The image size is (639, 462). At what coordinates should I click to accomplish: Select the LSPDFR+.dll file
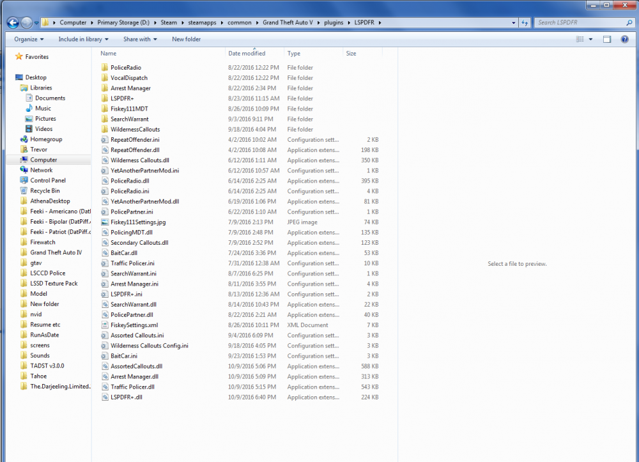(x=127, y=397)
